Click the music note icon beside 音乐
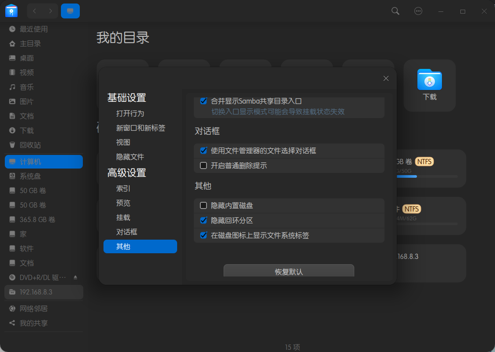 pyautogui.click(x=12, y=87)
